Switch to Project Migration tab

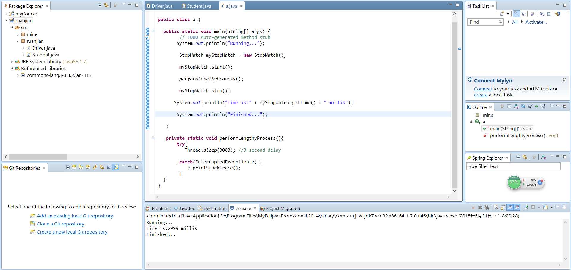coord(280,208)
